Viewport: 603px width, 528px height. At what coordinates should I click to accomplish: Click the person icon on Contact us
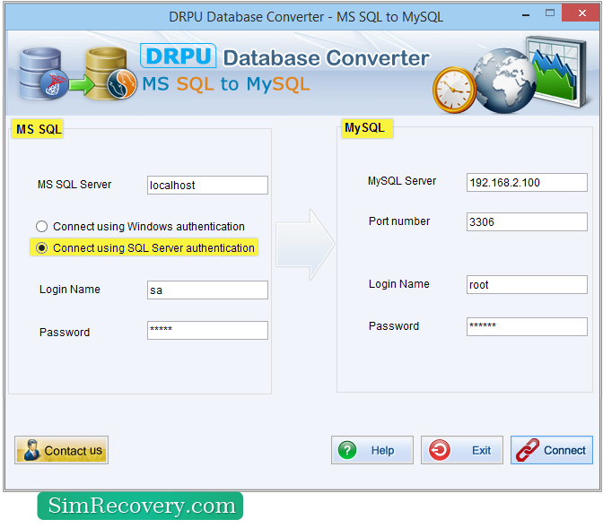point(31,450)
